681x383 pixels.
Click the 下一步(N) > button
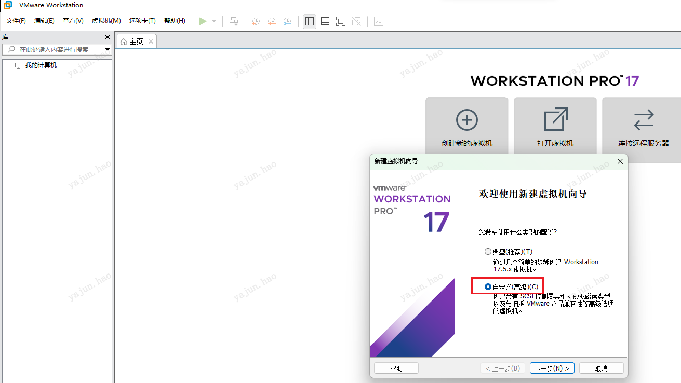(552, 368)
